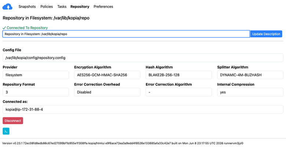Screen dimensions: 286x161
Task: Click the Error Correction Overhead Disabled field
Action: coord(107,92)
